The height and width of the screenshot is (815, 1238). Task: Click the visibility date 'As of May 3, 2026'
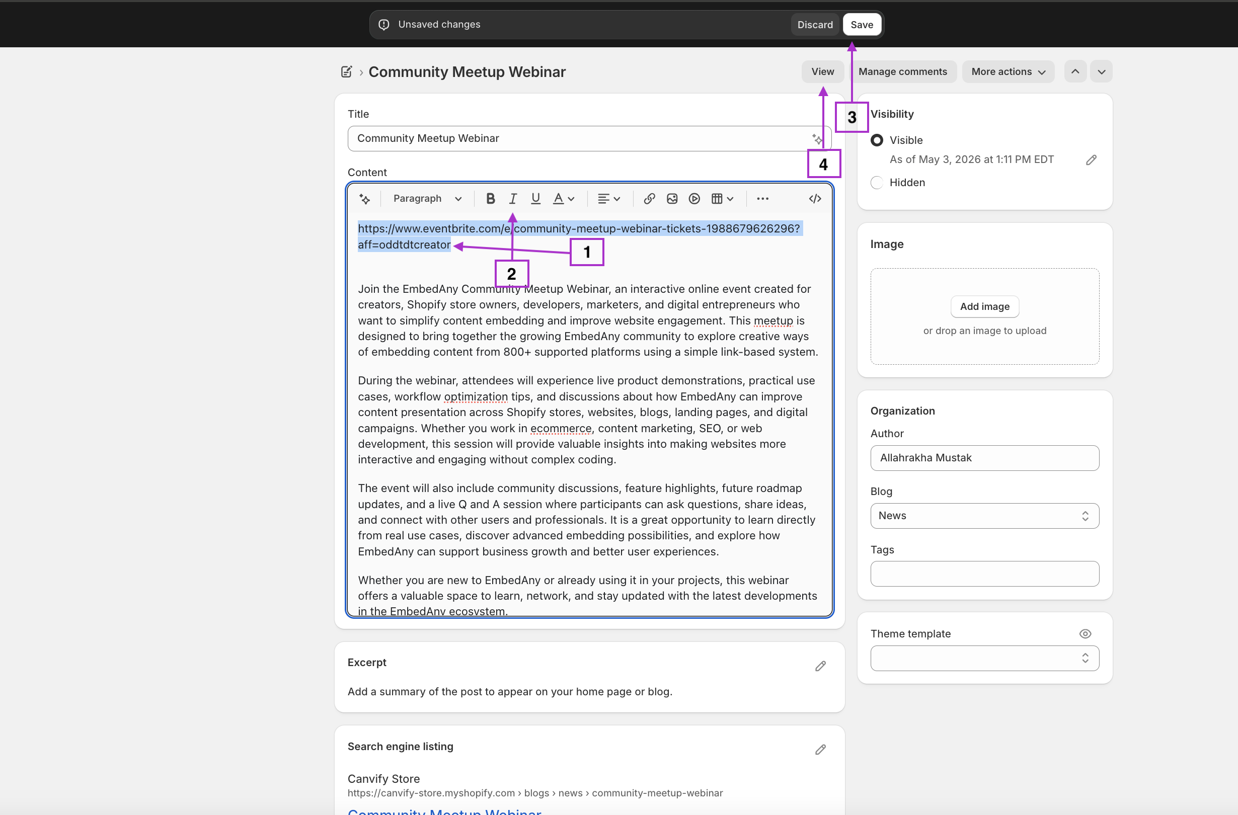tap(972, 159)
